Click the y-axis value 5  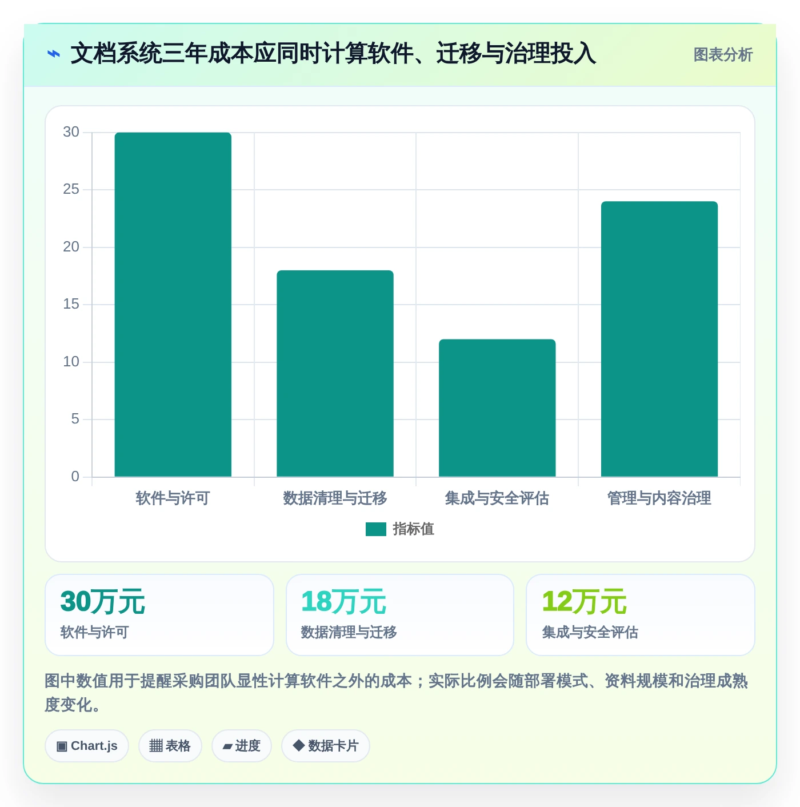click(75, 419)
